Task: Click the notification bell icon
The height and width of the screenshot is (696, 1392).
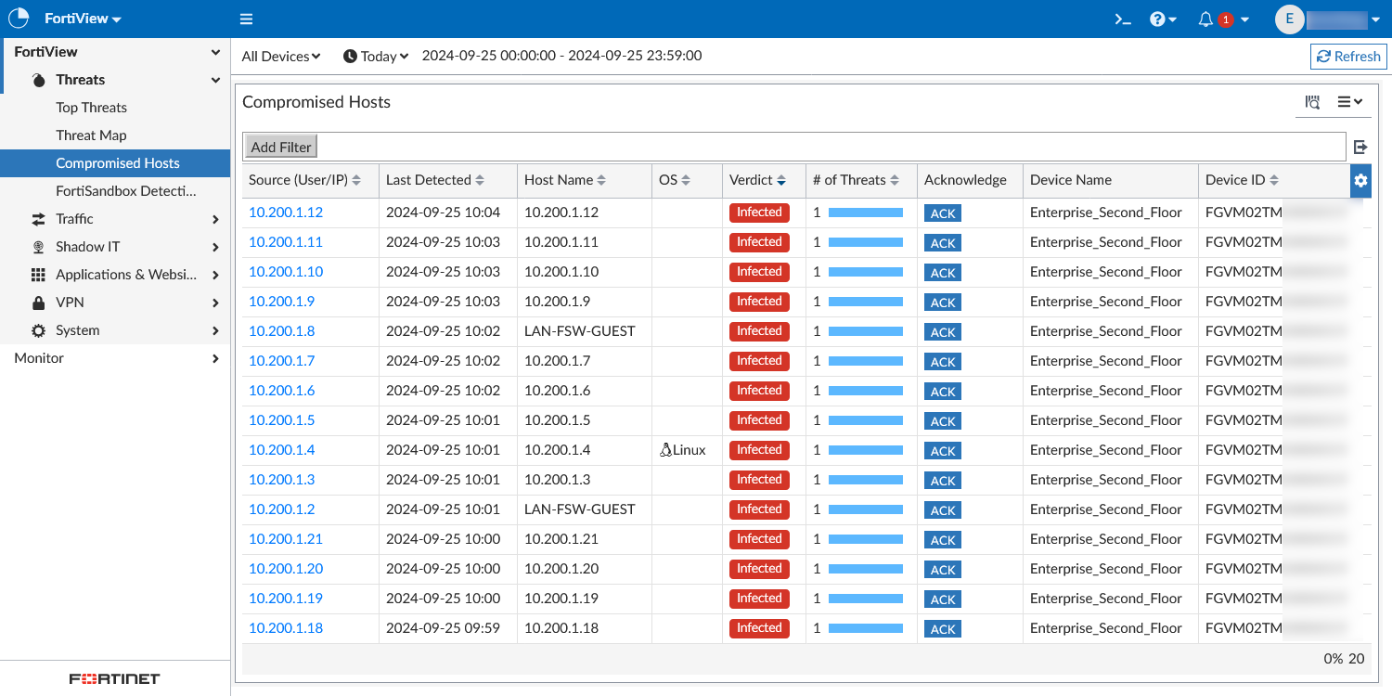Action: pyautogui.click(x=1206, y=19)
